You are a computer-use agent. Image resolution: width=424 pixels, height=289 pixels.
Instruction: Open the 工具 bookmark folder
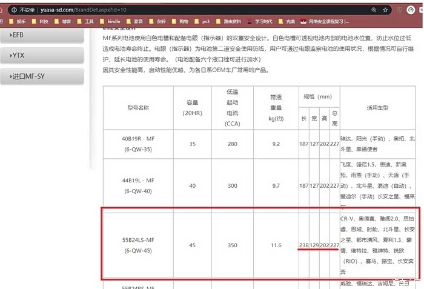tap(85, 21)
